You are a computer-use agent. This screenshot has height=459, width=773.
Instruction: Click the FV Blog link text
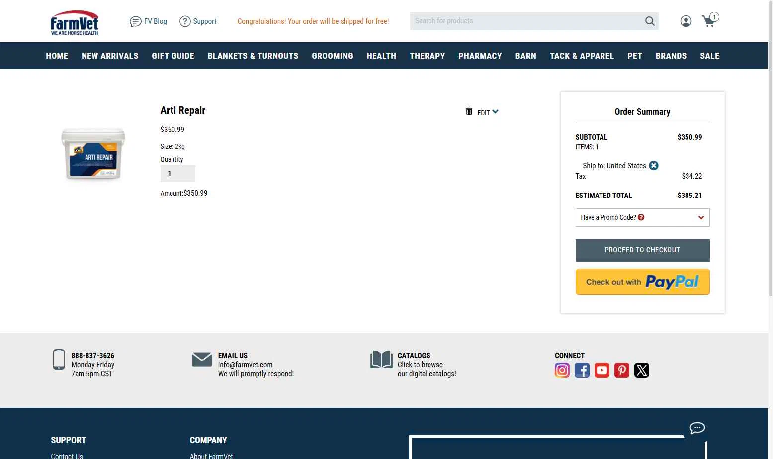click(x=156, y=21)
